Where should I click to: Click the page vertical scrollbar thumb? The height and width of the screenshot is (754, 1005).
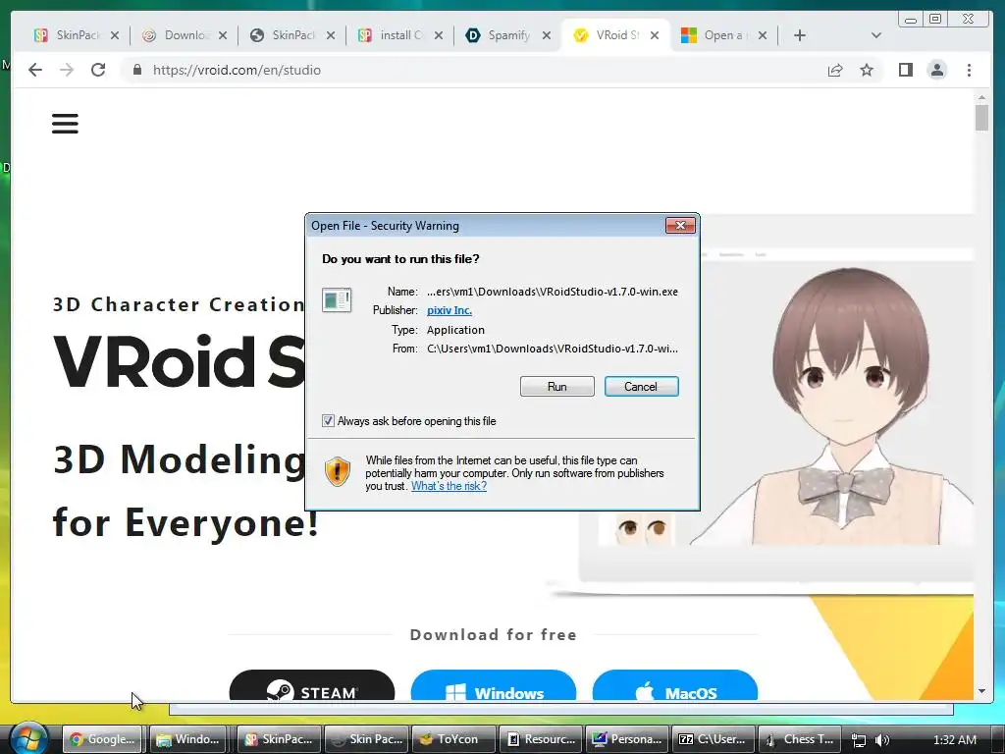pos(981,118)
